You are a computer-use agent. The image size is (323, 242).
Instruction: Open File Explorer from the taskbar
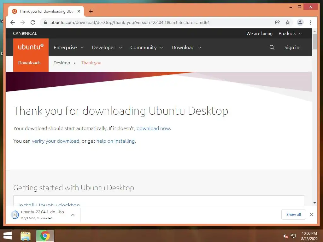point(26,236)
